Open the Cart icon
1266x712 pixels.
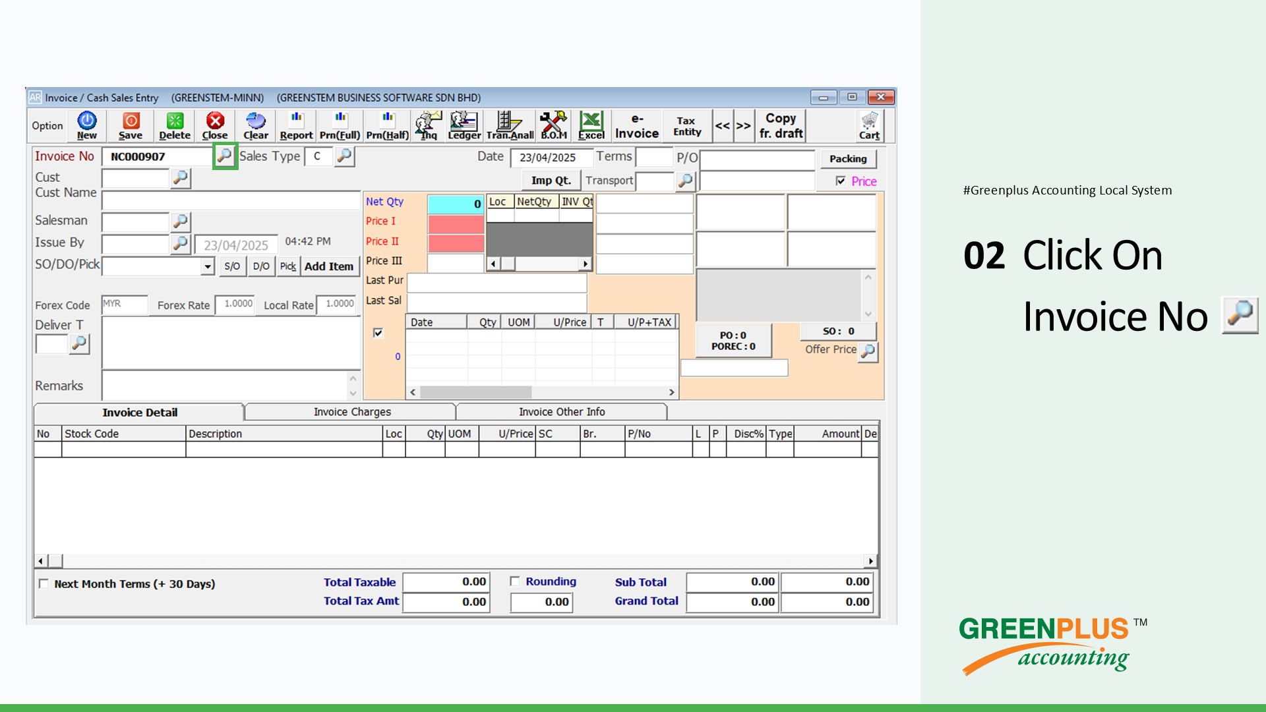point(870,125)
